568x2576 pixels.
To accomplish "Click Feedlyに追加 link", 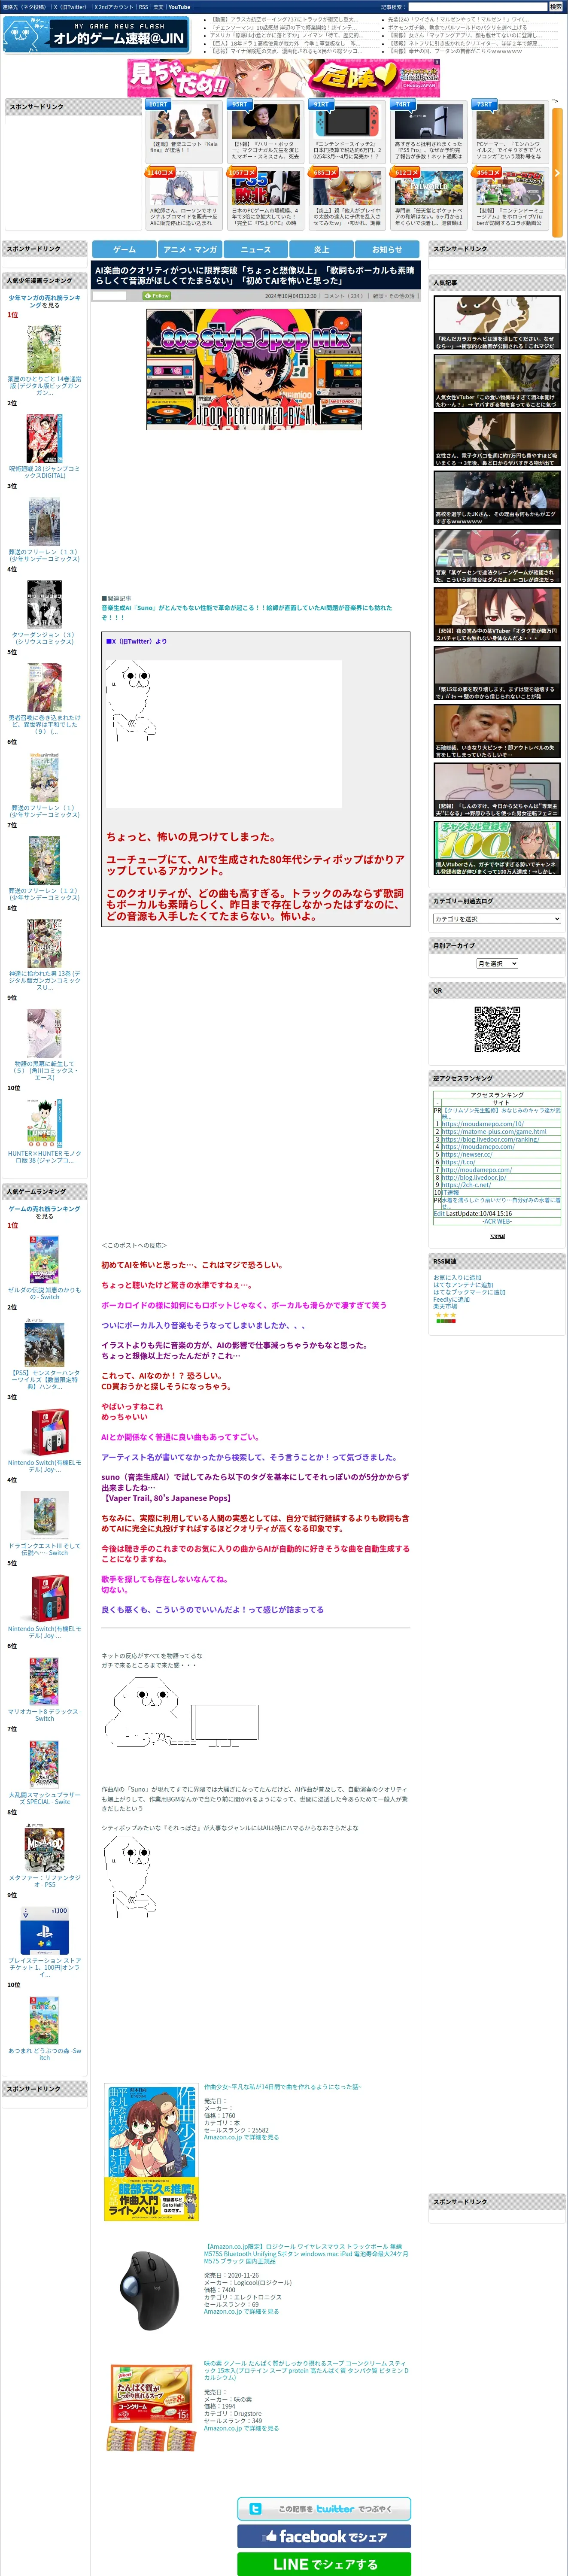I will 451,1299.
